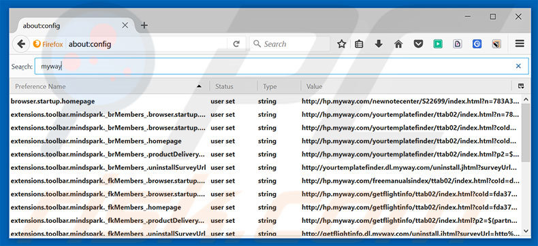
Task: Select browser.startup.homepage preference row
Action: coord(265,101)
